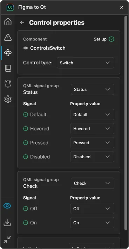Click the Off signal label
This screenshot has height=249, width=129.
[x=34, y=209]
